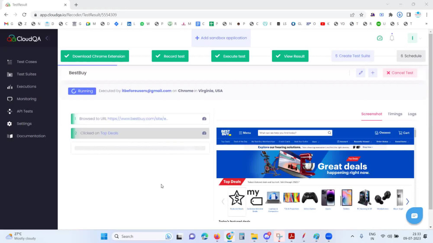This screenshot has width=433, height=243.
Task: Click the 6 Schedule step
Action: [411, 56]
